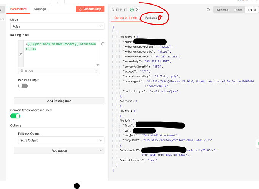Viewport: 259px width, 189px height.
Task: Open the 'is true' operator dropdown
Action: click(59, 71)
